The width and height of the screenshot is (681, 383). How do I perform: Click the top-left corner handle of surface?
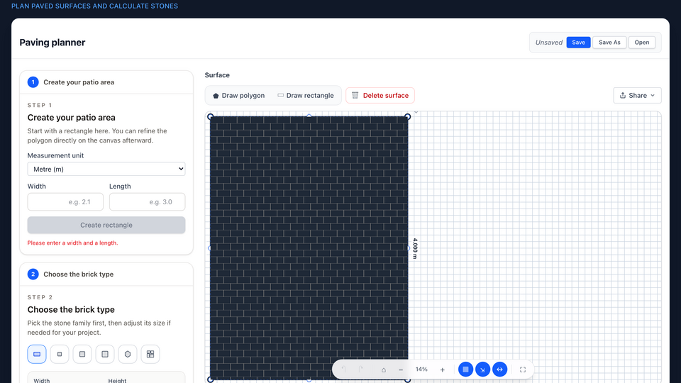(x=210, y=116)
